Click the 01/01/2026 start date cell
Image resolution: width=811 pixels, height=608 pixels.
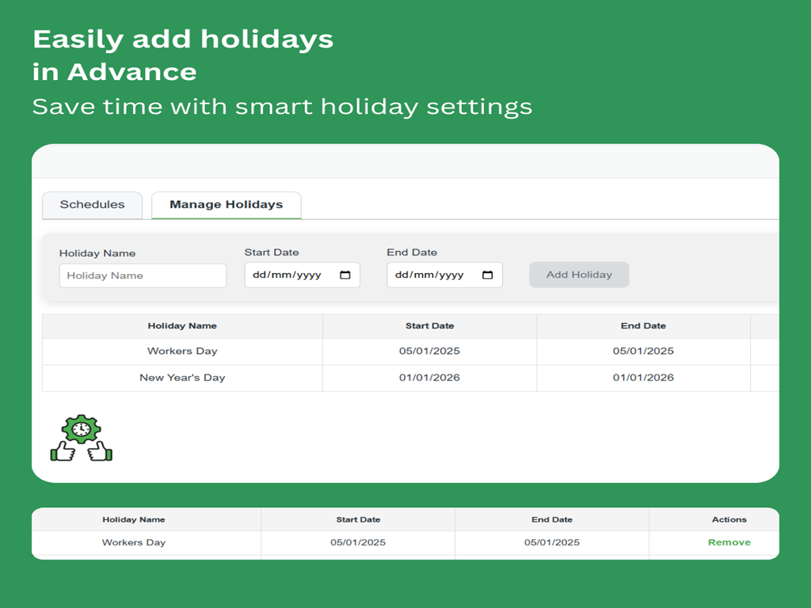(429, 378)
